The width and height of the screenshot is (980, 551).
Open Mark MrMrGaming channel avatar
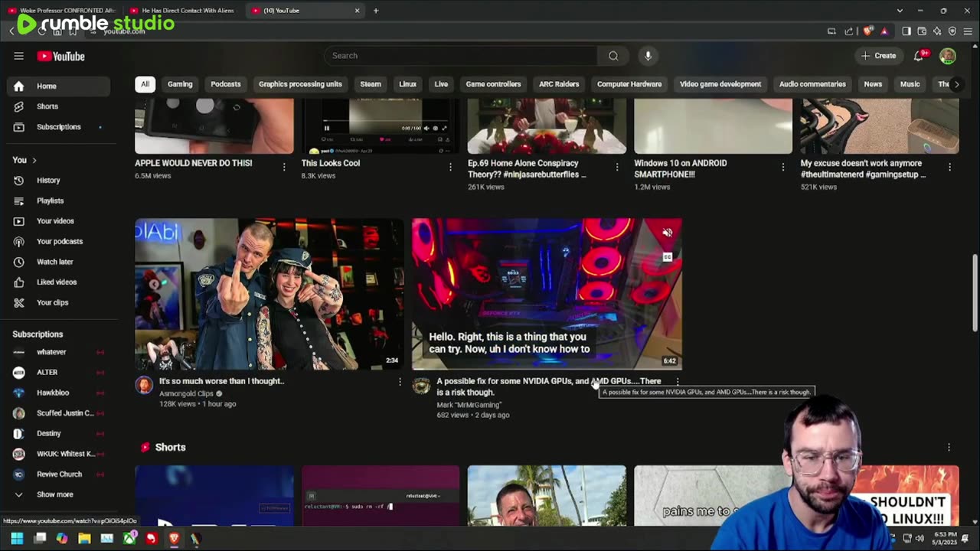[x=421, y=385]
